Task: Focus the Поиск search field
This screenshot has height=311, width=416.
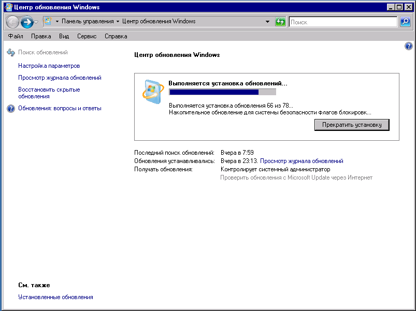Action: pos(343,22)
